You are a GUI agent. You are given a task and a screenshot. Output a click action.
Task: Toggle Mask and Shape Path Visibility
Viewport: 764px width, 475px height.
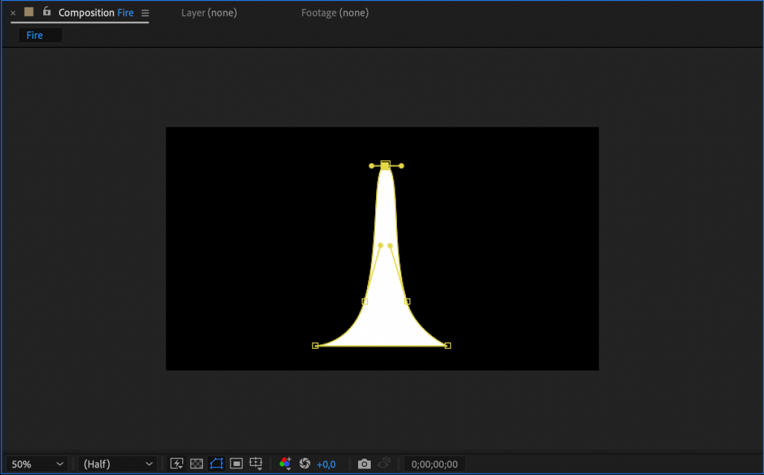[218, 464]
